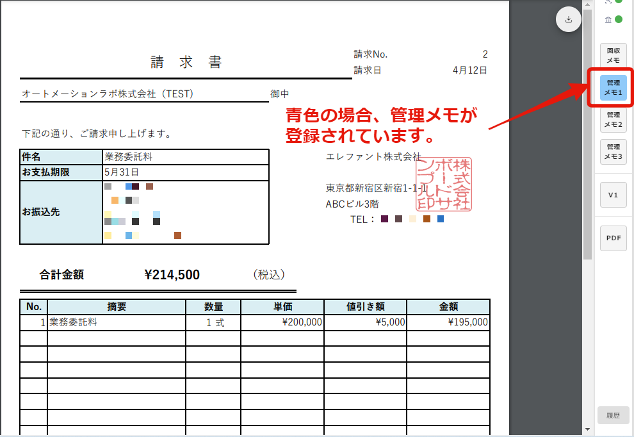Click the 請求書 document title
Image resolution: width=634 pixels, height=437 pixels.
(x=186, y=62)
